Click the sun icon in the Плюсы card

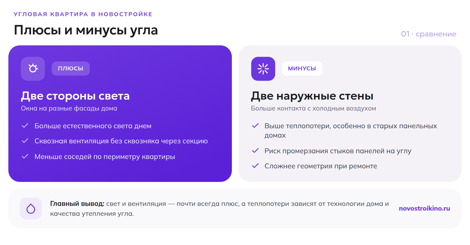[33, 69]
